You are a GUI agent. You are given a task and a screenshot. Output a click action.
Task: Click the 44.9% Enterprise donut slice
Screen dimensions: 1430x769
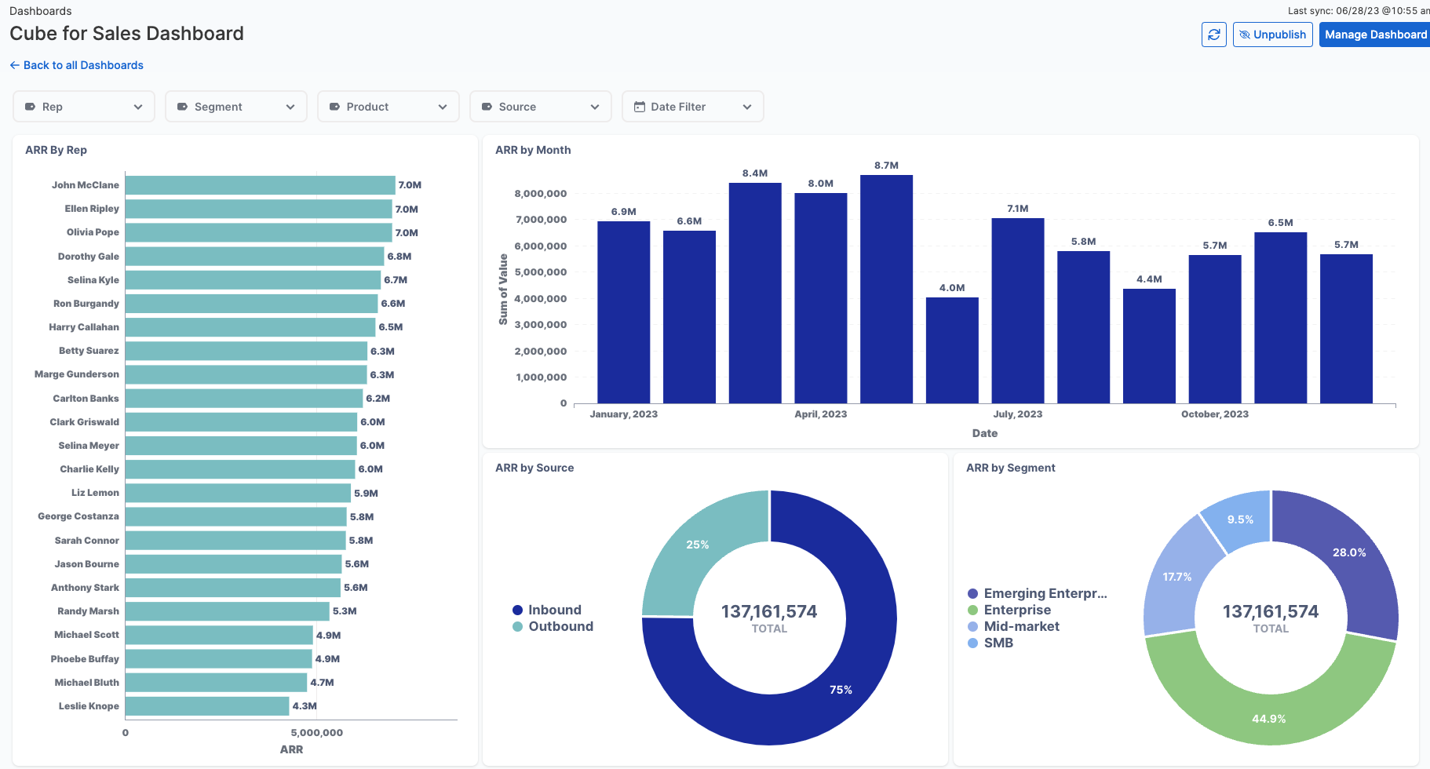coord(1269,718)
